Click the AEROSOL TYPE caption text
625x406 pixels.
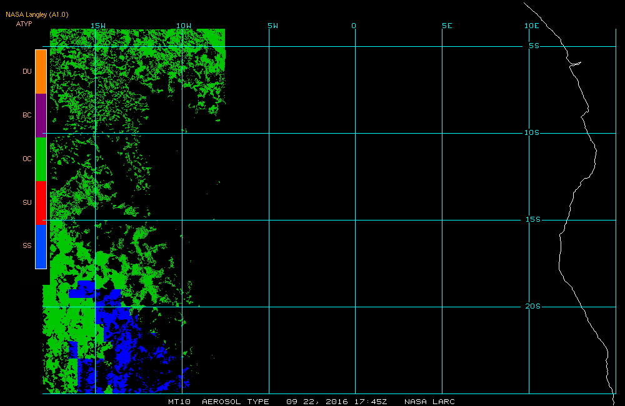pyautogui.click(x=236, y=402)
